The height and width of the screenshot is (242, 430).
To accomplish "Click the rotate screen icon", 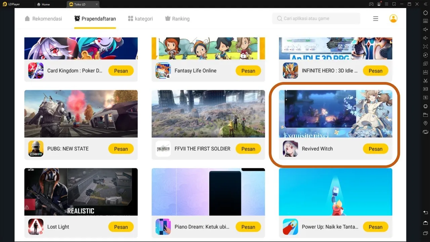I will coord(425,132).
